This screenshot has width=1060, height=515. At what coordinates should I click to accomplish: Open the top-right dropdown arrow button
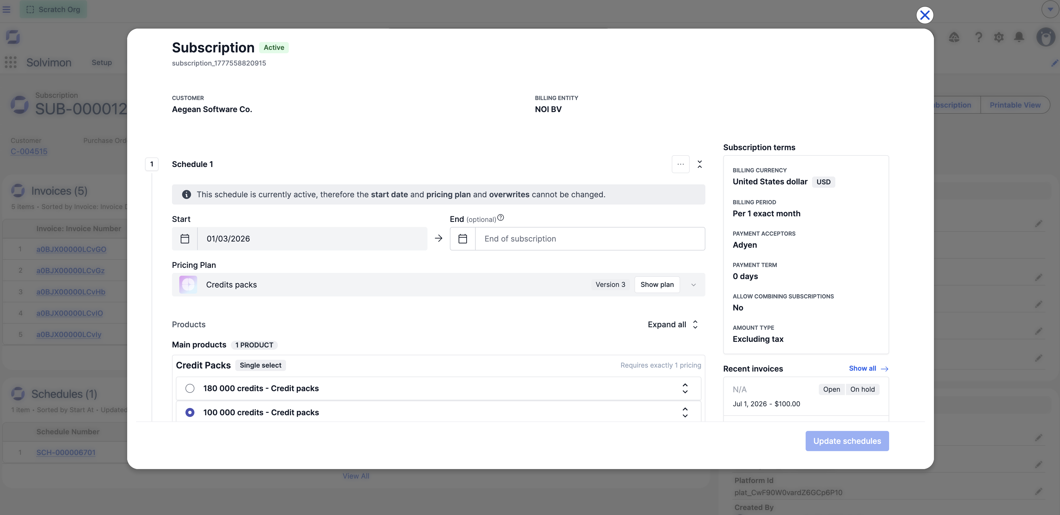pyautogui.click(x=1050, y=9)
